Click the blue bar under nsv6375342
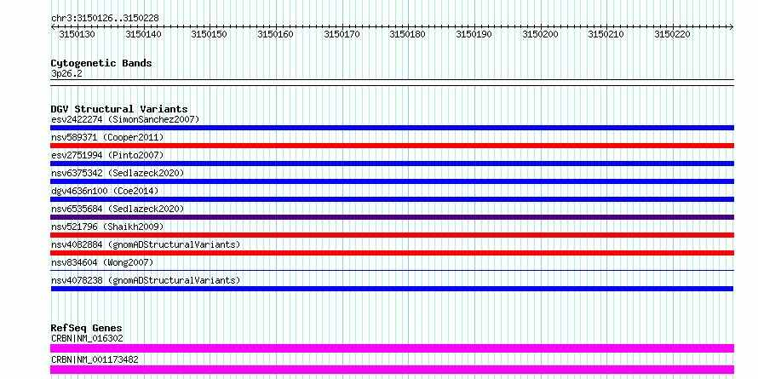The image size is (758, 379). coord(392,181)
